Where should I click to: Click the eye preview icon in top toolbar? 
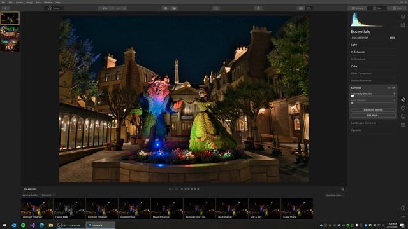(166, 8)
